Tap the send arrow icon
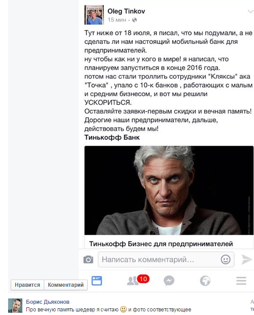Viewport: 254px width, 315px height. click(246, 259)
